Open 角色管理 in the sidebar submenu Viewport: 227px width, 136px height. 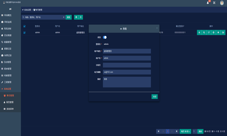(x=8, y=102)
